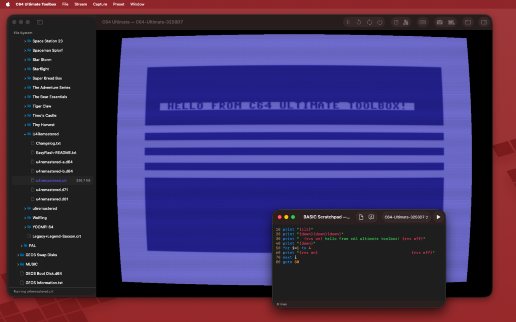Image resolution: width=516 pixels, height=322 pixels.
Task: Select the u4remastered-a.d64 file
Action: click(54, 162)
